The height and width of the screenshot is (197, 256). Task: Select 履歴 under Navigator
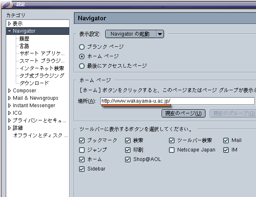point(24,38)
